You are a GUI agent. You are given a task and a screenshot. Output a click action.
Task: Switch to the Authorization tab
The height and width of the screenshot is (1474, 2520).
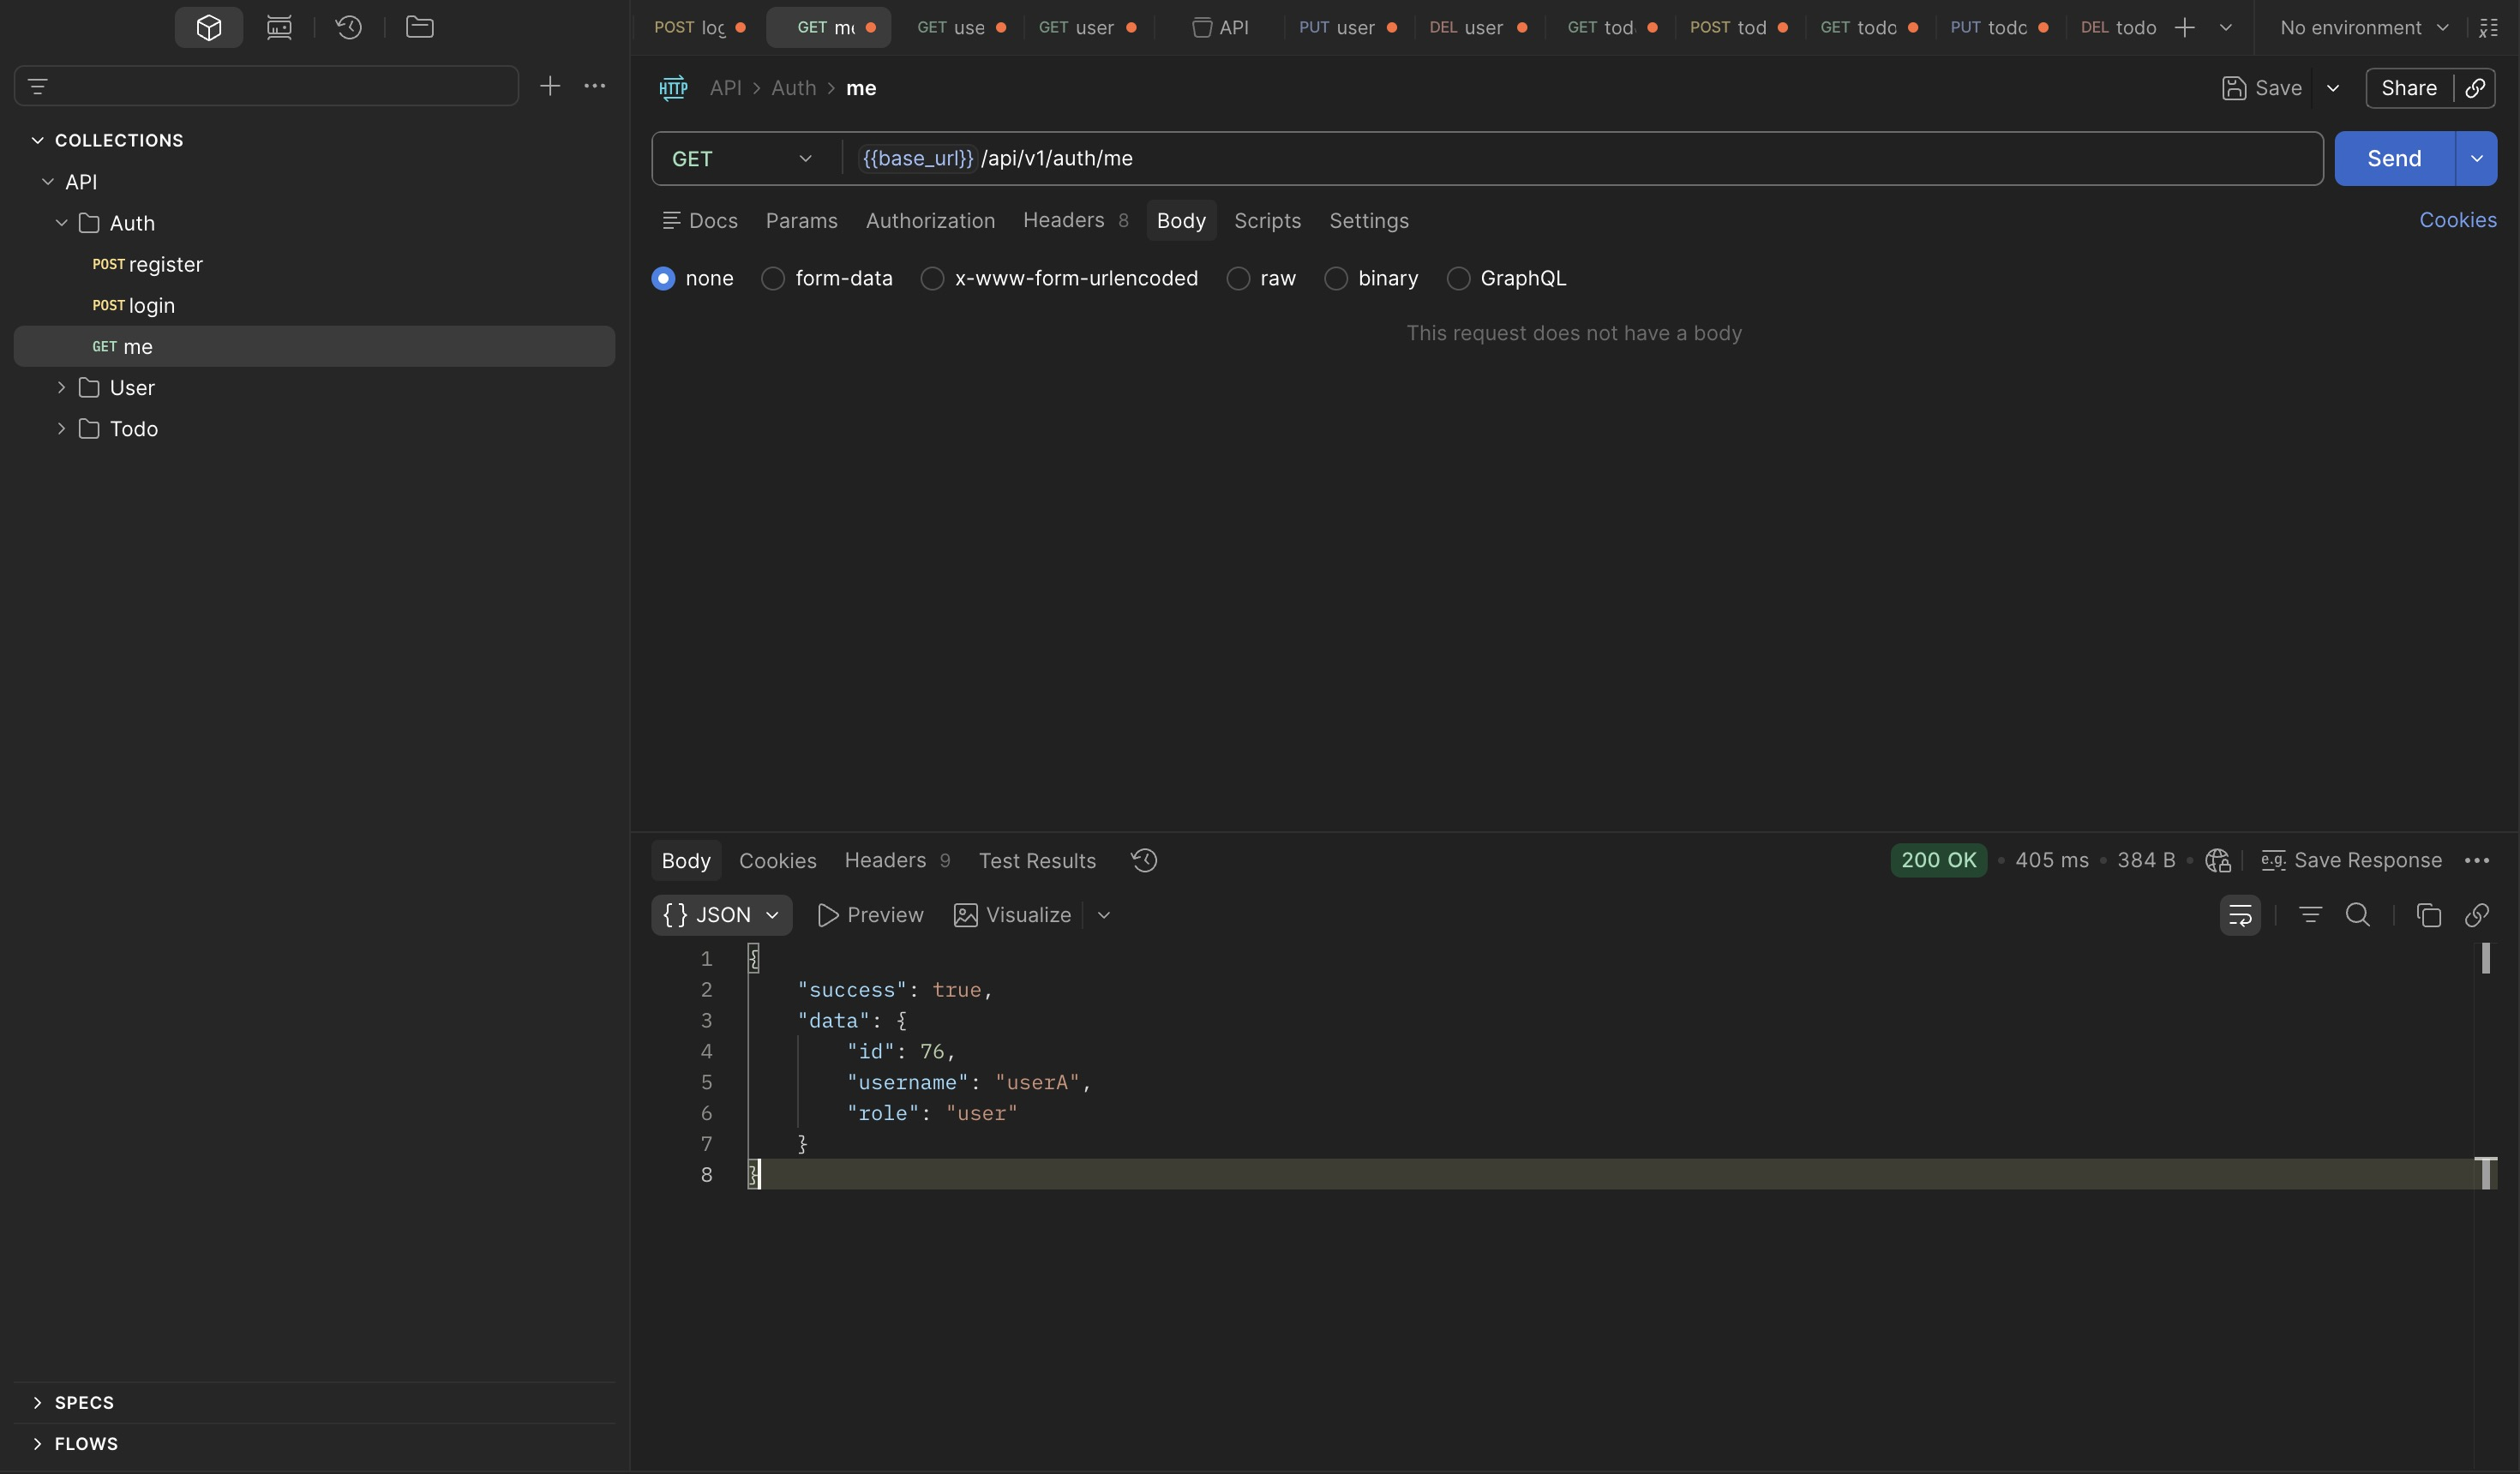point(930,220)
